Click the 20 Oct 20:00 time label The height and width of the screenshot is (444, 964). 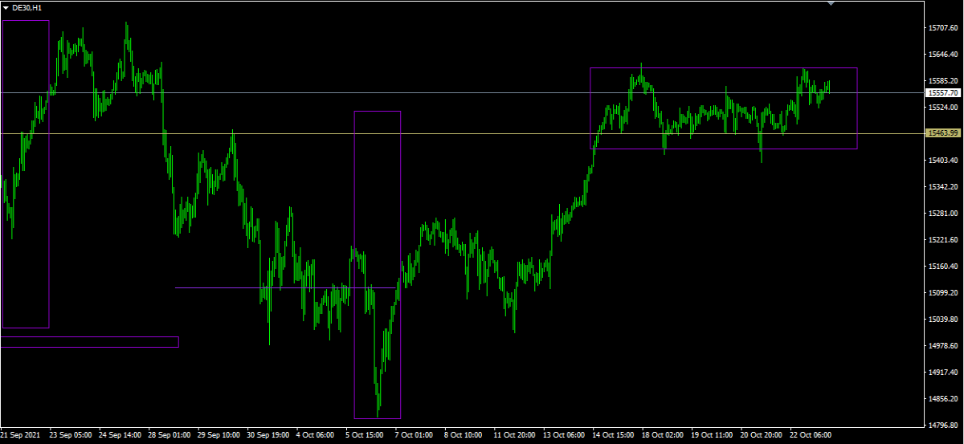(x=762, y=435)
